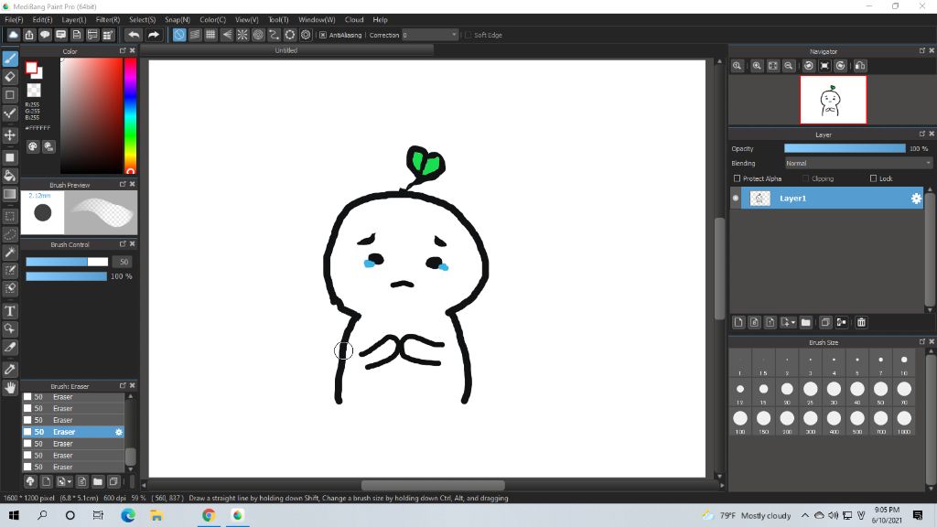The height and width of the screenshot is (527, 937).
Task: Open the Correction dropdown
Action: tap(430, 35)
